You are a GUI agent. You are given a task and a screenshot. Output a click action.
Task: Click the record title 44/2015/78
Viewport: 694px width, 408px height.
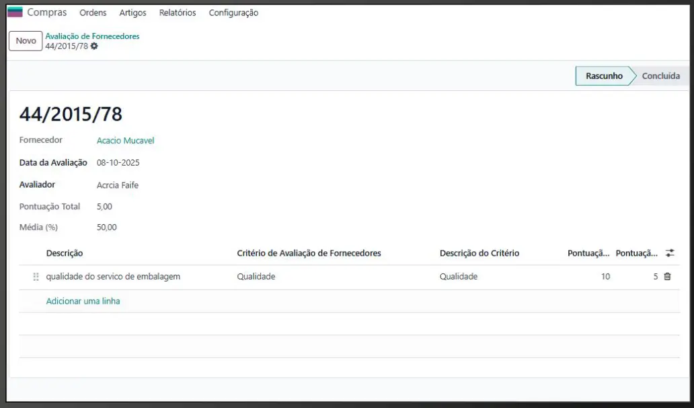click(x=71, y=114)
